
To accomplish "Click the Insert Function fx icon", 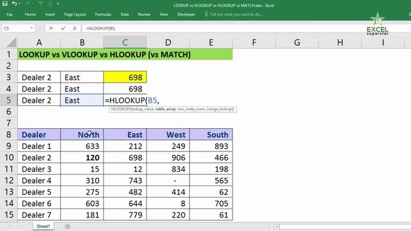I will coord(74,28).
